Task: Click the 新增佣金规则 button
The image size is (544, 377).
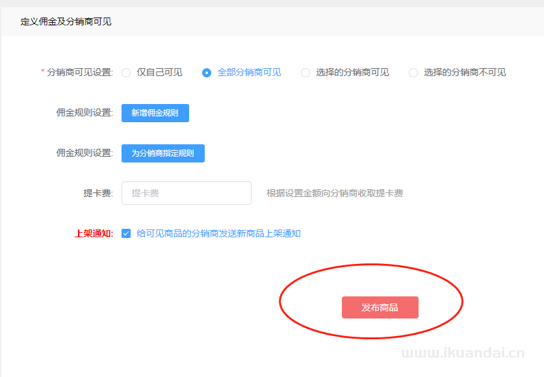Action: [155, 113]
